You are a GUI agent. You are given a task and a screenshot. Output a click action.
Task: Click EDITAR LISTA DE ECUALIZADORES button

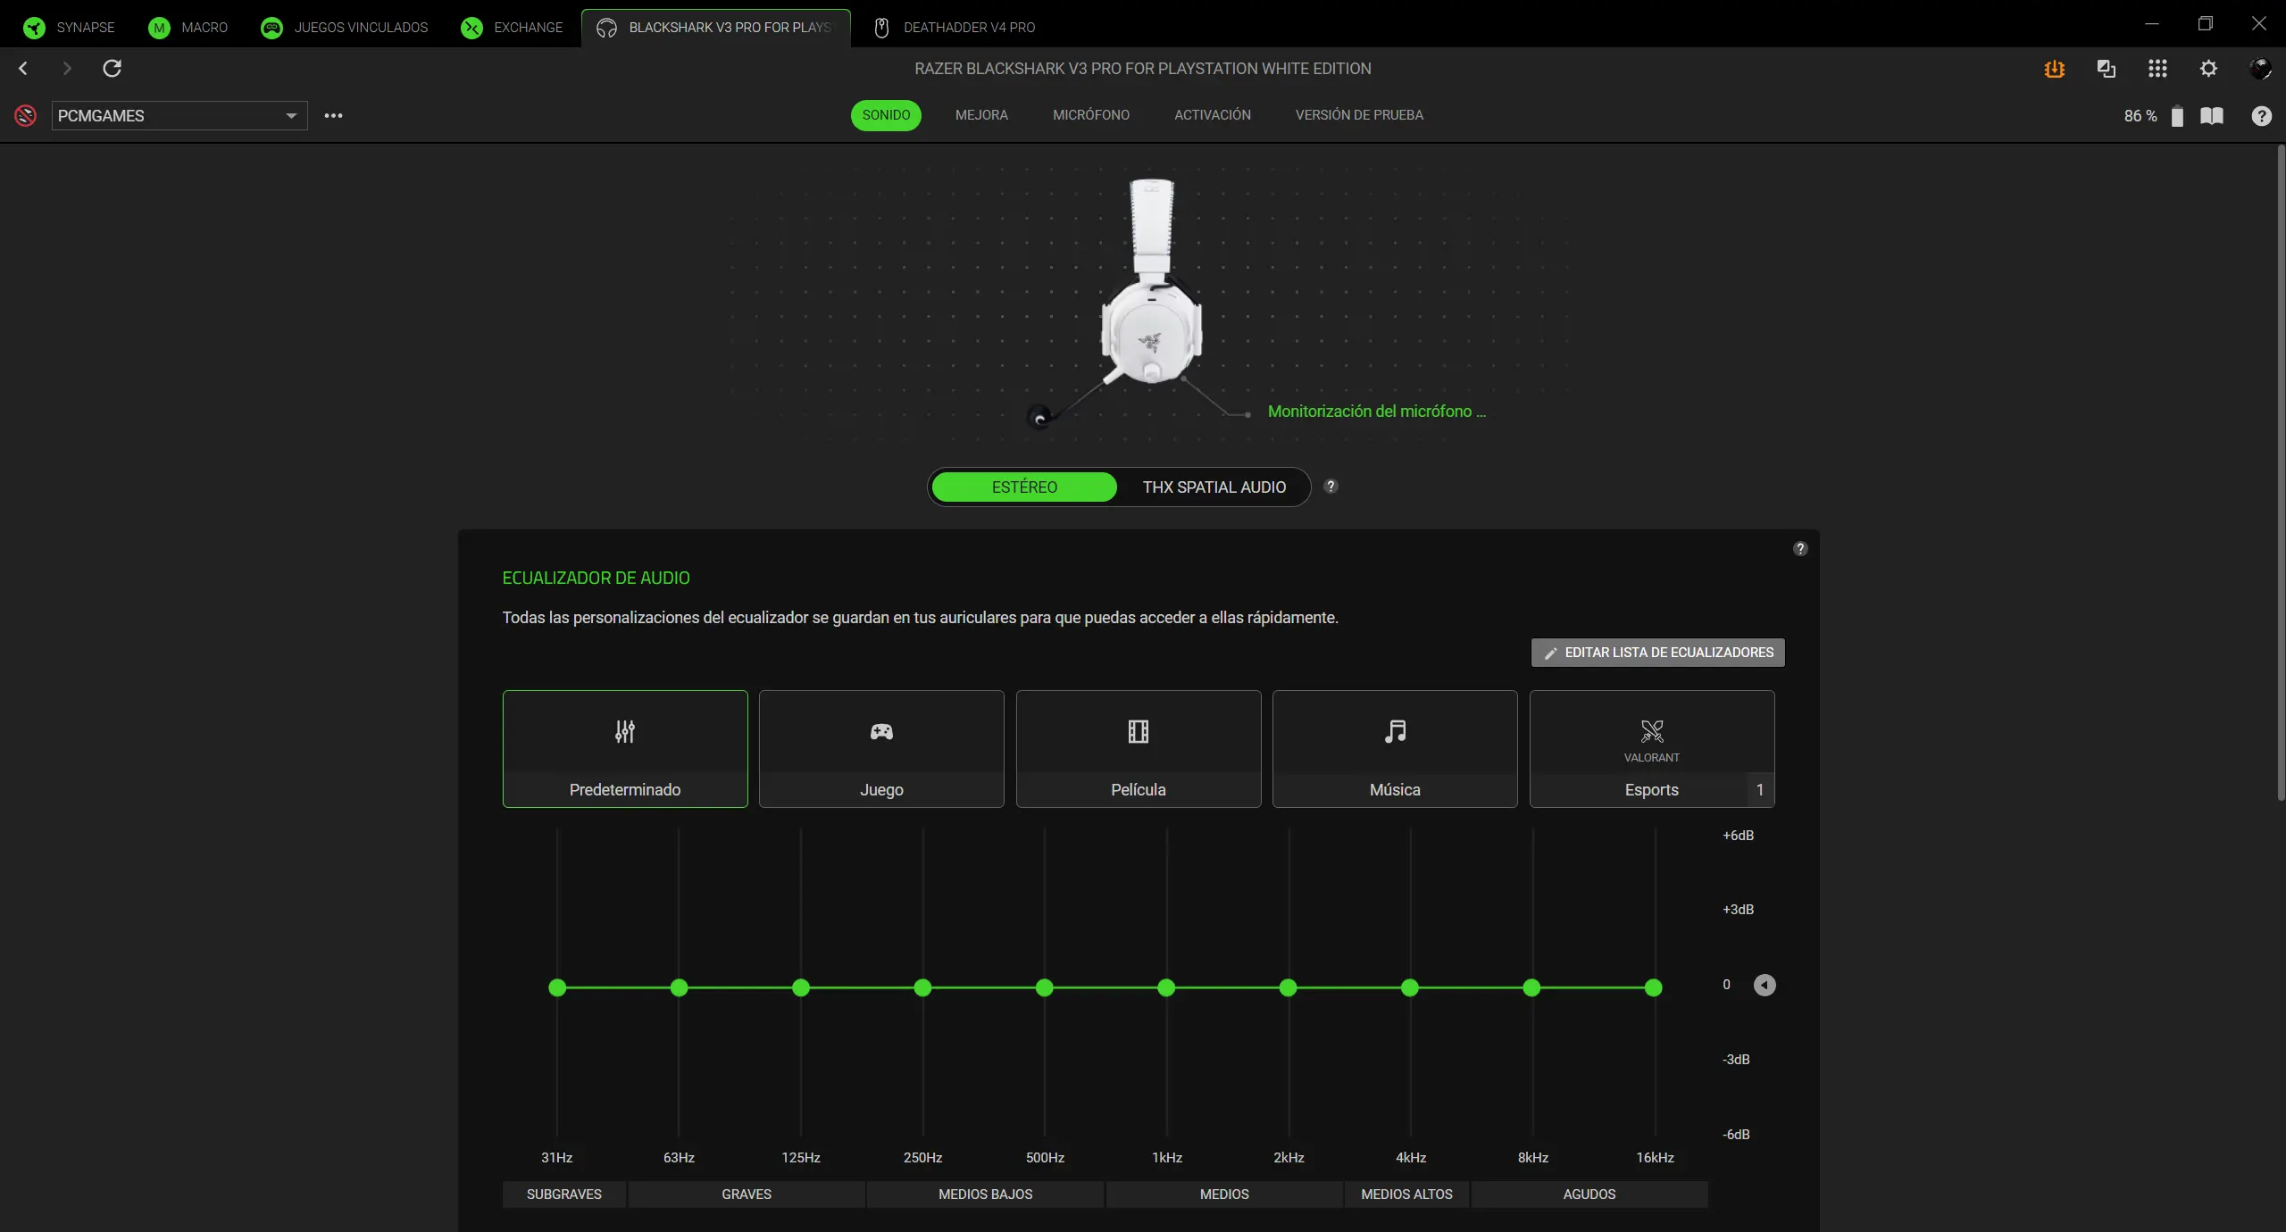click(1658, 653)
